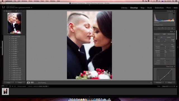179x101 pixels.
Task: Click the go forward arrow in filmstrip bar
Action: pos(15,86)
